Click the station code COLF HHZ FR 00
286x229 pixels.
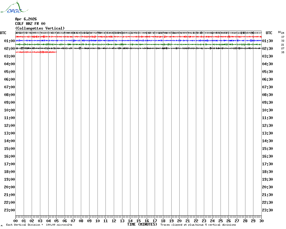[30, 24]
